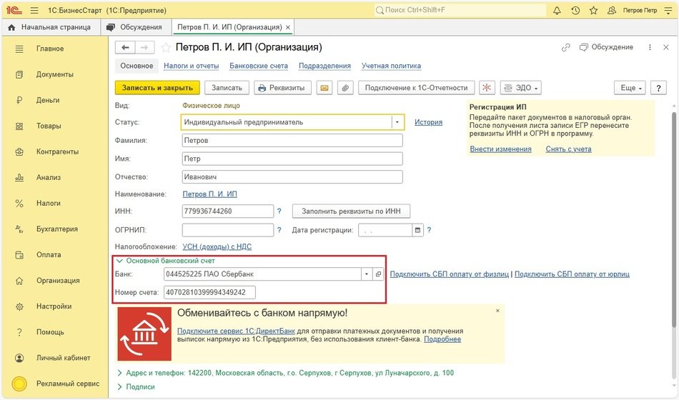Click the envelope icon in the form toolbar

324,88
